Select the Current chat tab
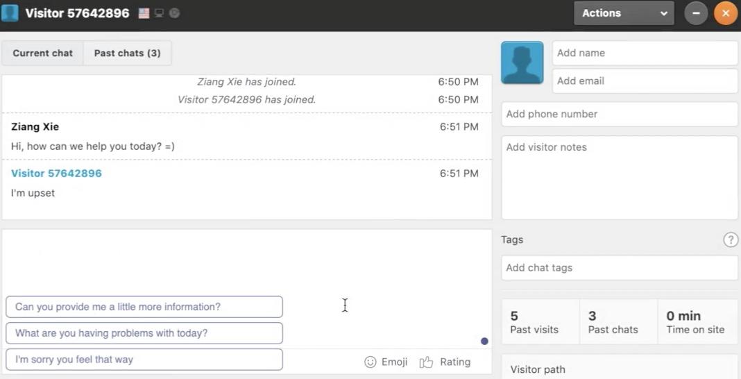The height and width of the screenshot is (379, 741). (42, 53)
